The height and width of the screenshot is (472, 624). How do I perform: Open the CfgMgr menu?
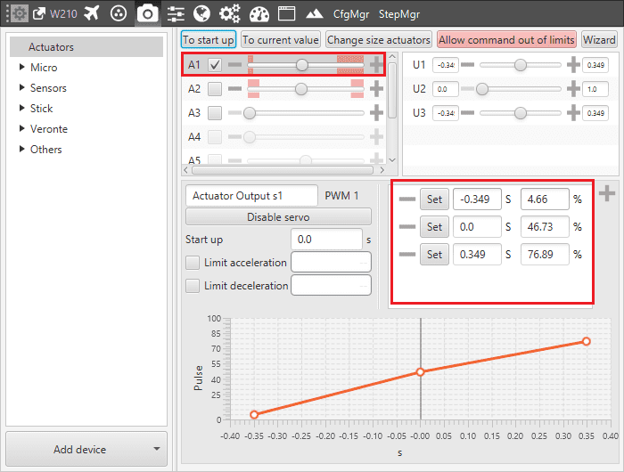351,14
